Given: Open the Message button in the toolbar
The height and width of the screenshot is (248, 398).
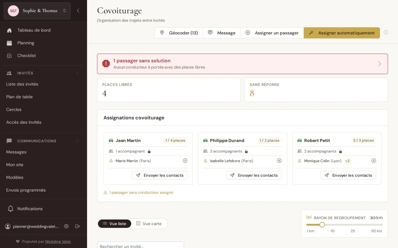Looking at the screenshot, I should [222, 33].
